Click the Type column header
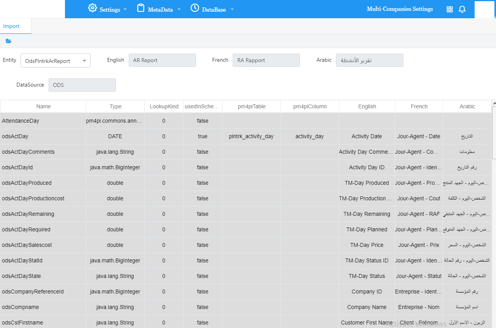The width and height of the screenshot is (496, 328). [115, 106]
